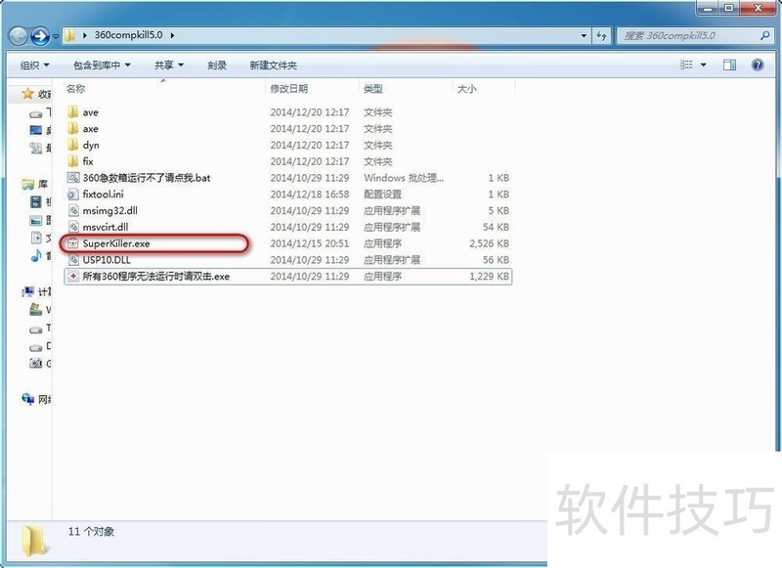
Task: Click the fixtool.ini file name
Action: click(x=104, y=194)
